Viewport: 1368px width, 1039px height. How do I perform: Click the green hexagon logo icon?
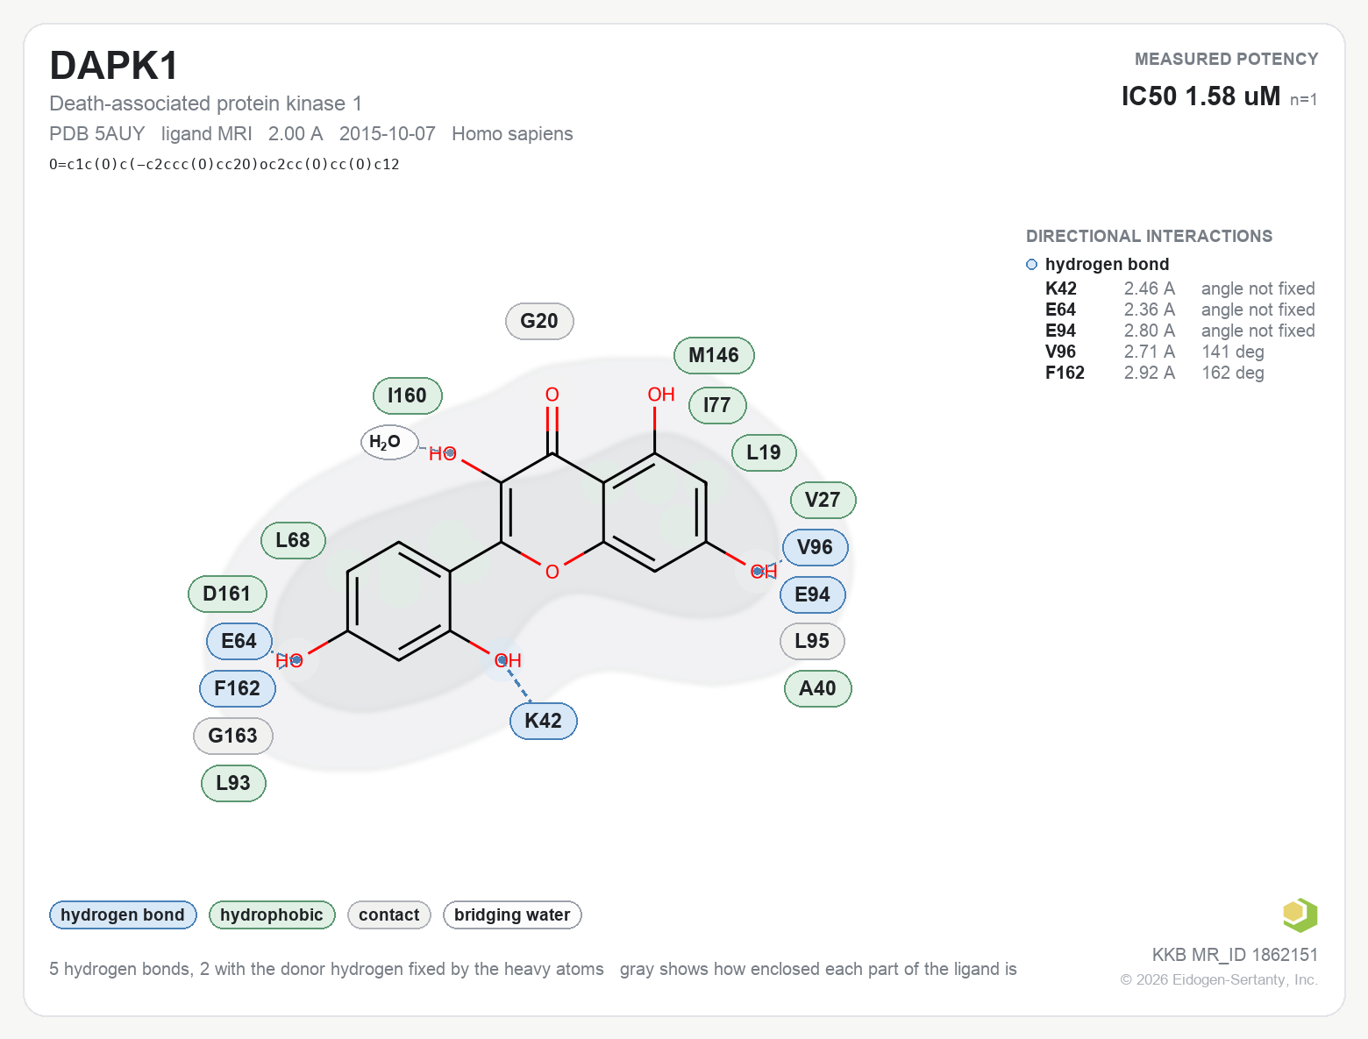(x=1300, y=914)
